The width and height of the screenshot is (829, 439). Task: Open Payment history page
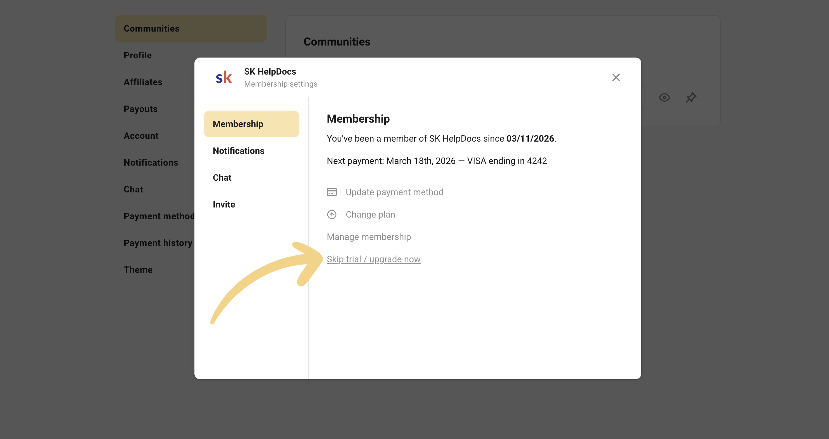pos(158,243)
